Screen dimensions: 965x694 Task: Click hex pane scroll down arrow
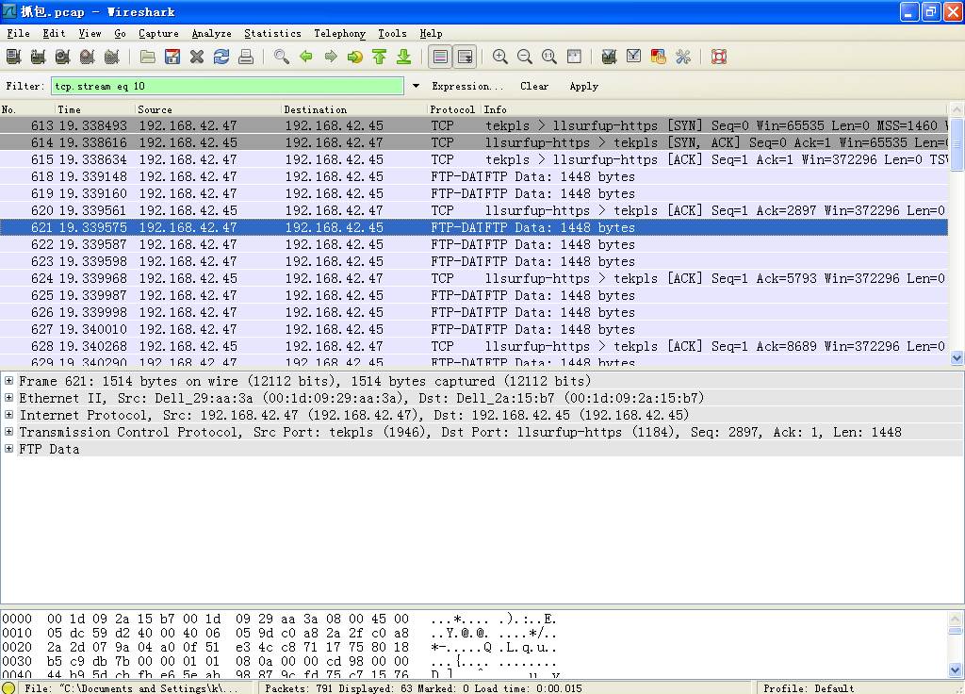click(x=956, y=670)
